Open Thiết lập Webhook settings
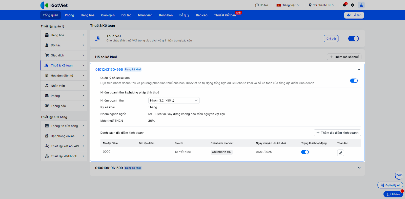Viewport: 405px width, 199px height. coord(64,156)
